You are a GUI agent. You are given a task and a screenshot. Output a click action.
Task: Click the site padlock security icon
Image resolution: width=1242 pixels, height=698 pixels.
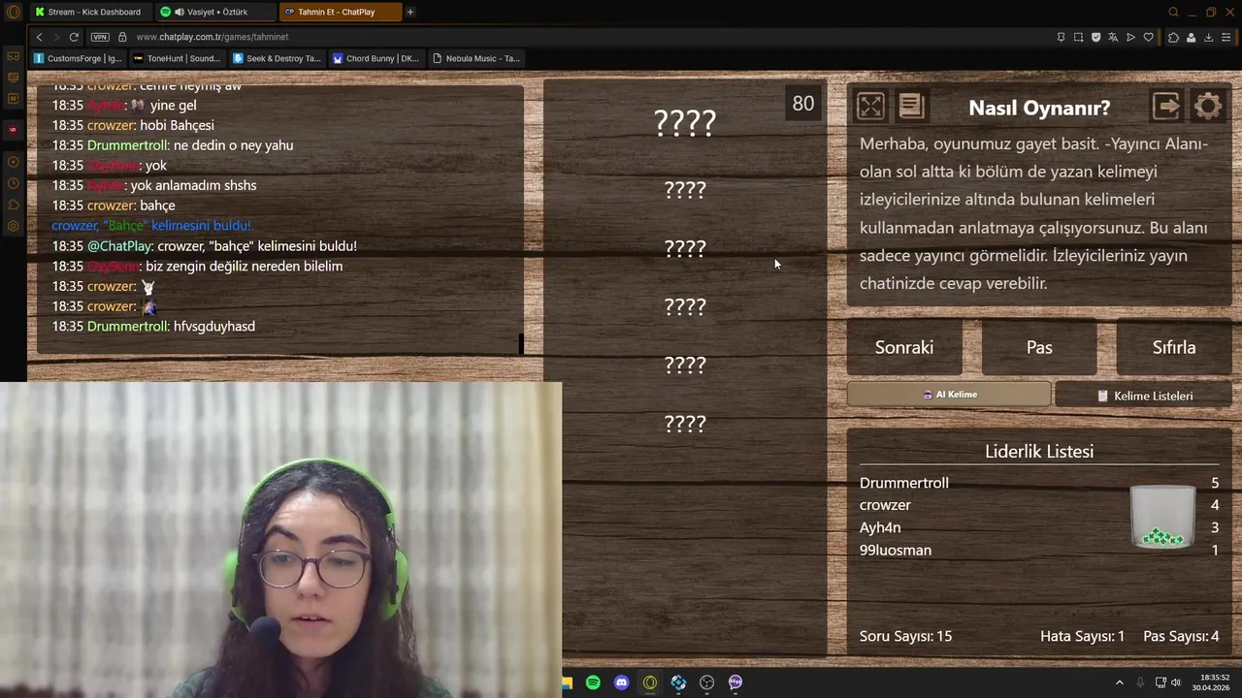tap(122, 37)
